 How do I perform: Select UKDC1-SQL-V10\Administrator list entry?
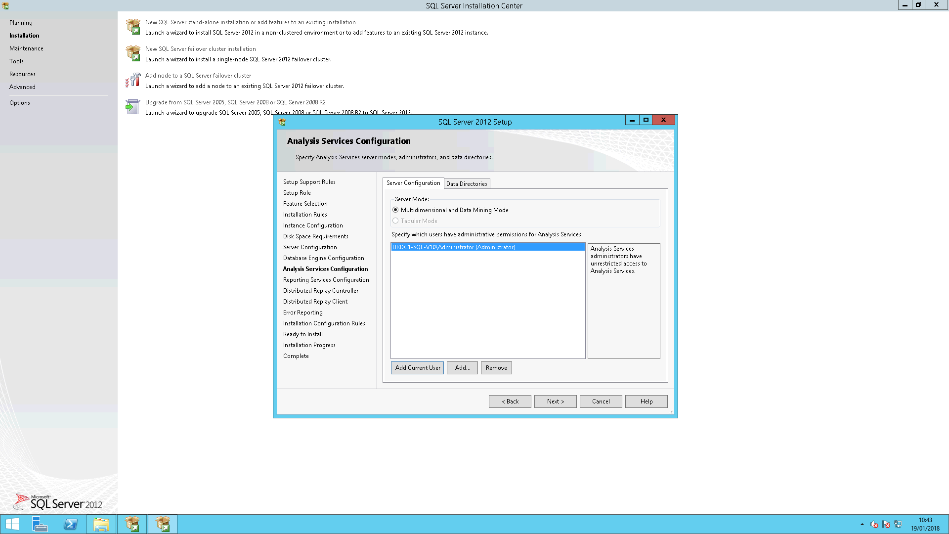488,247
